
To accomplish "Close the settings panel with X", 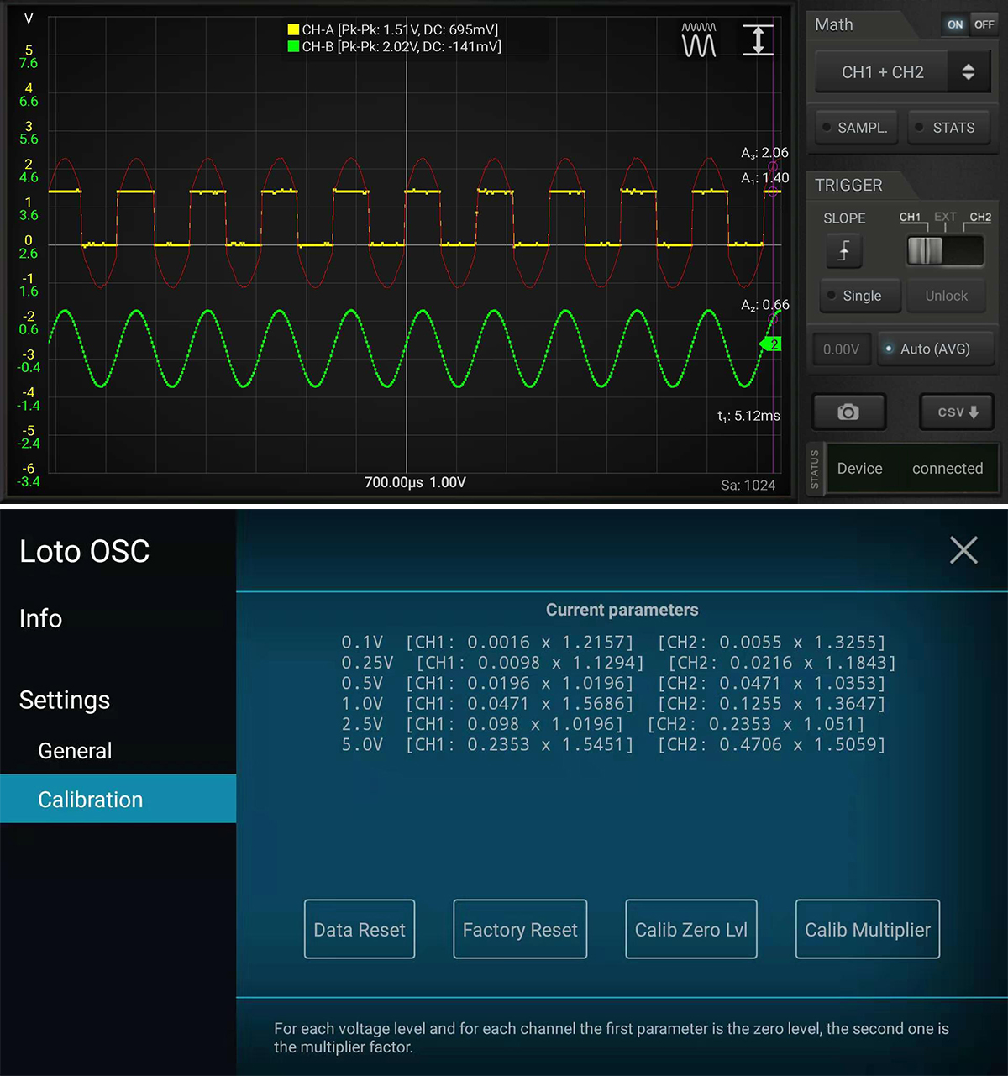I will point(963,550).
